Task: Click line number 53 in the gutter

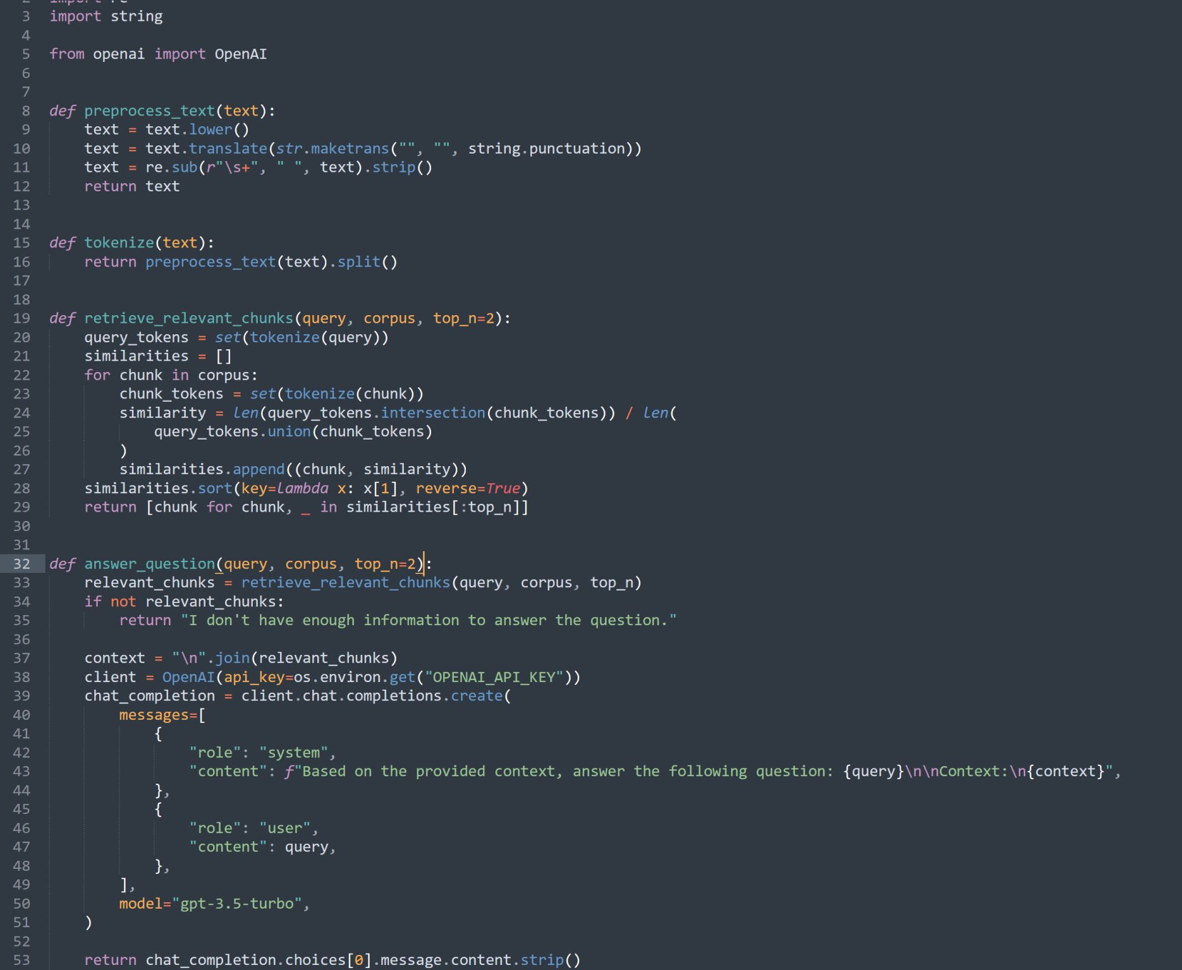Action: [x=21, y=960]
